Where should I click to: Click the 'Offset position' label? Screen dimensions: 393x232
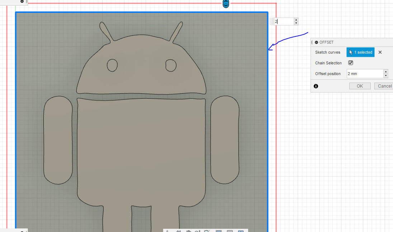pos(328,74)
